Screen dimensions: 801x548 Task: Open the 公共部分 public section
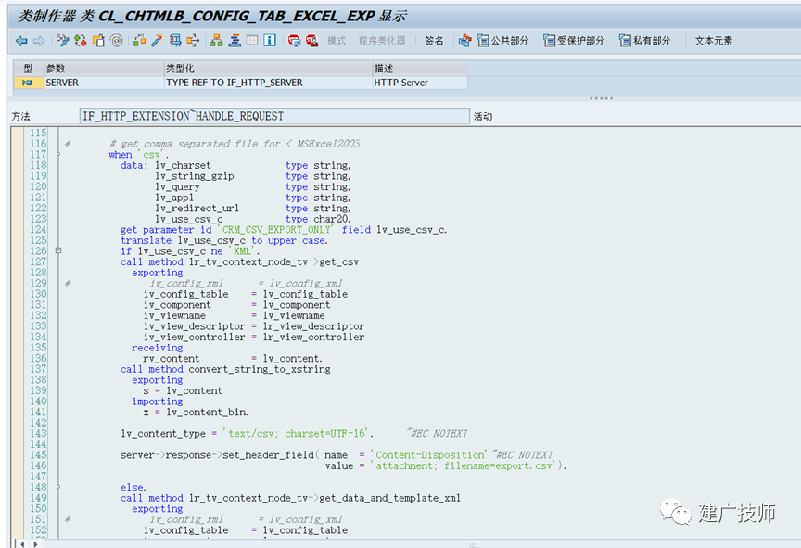click(x=502, y=41)
